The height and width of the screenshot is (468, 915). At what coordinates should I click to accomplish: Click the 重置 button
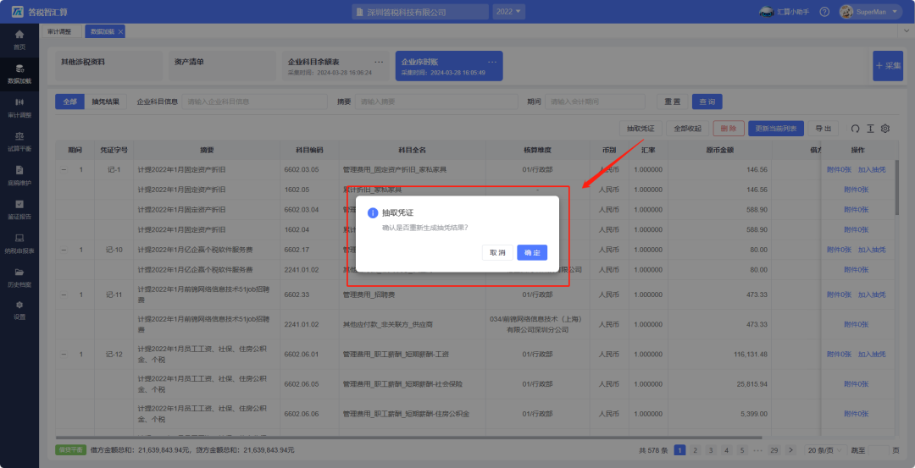[672, 102]
